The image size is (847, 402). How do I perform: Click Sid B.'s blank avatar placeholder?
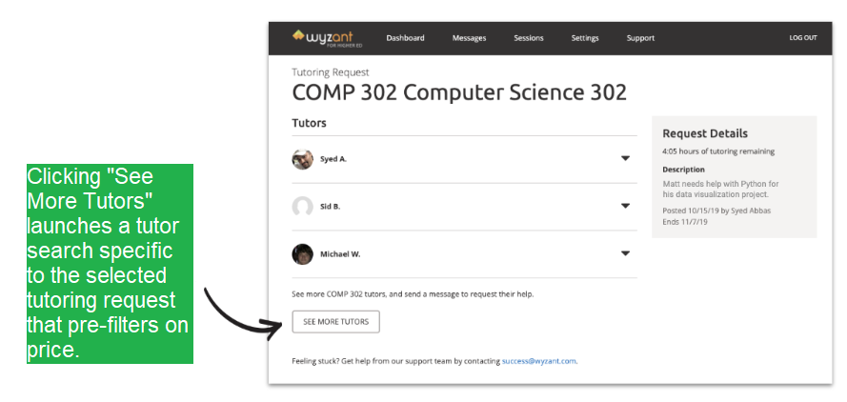click(303, 207)
